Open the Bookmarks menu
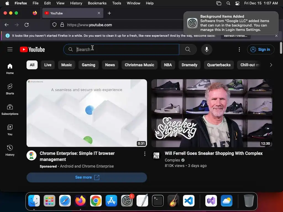 [97, 3]
